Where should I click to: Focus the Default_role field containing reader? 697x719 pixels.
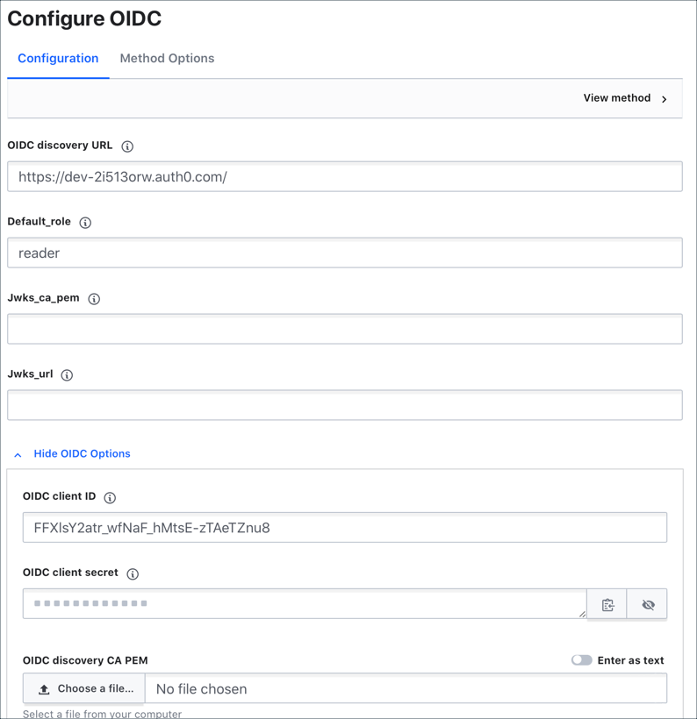tap(345, 253)
